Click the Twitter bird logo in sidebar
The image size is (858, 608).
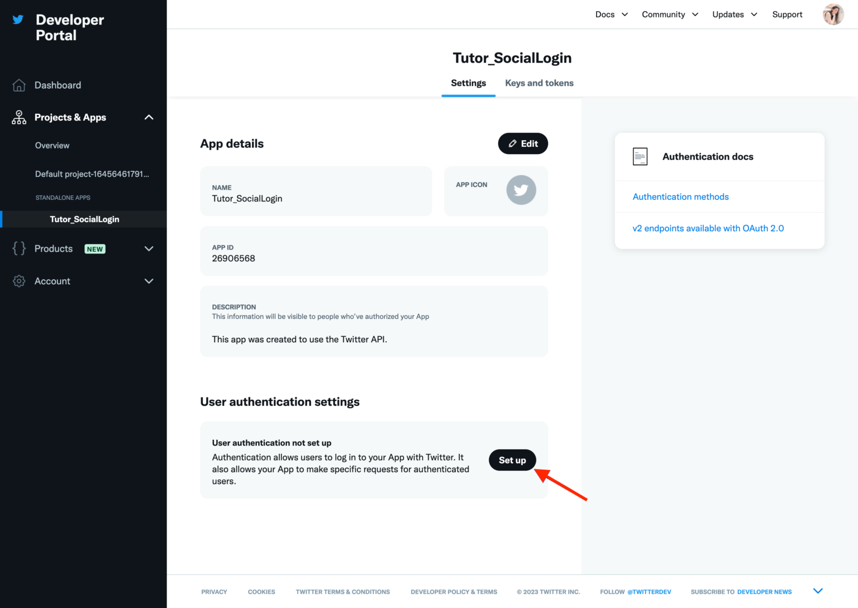click(x=18, y=19)
